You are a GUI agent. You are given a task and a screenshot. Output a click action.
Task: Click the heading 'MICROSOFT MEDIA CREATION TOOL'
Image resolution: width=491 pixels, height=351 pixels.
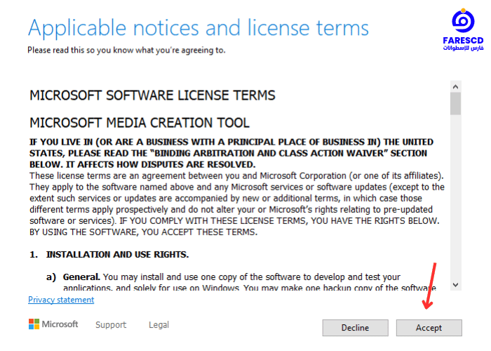click(x=140, y=123)
